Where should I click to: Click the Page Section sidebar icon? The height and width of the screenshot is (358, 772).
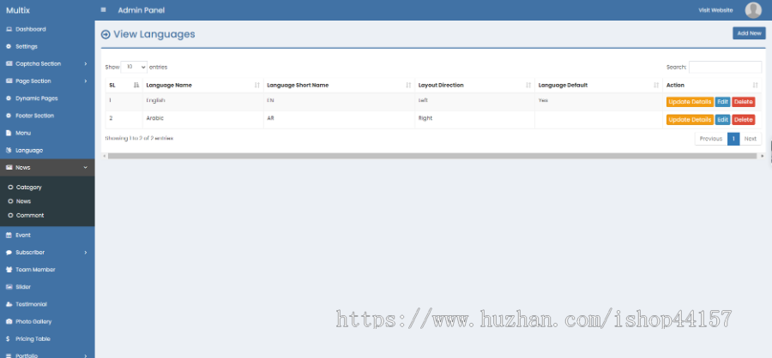click(9, 81)
